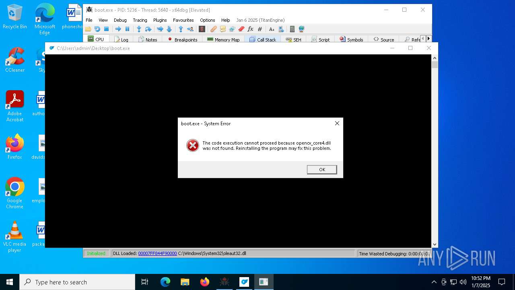The image size is (515, 290).
Task: Open the Variables hash icon
Action: click(x=260, y=29)
